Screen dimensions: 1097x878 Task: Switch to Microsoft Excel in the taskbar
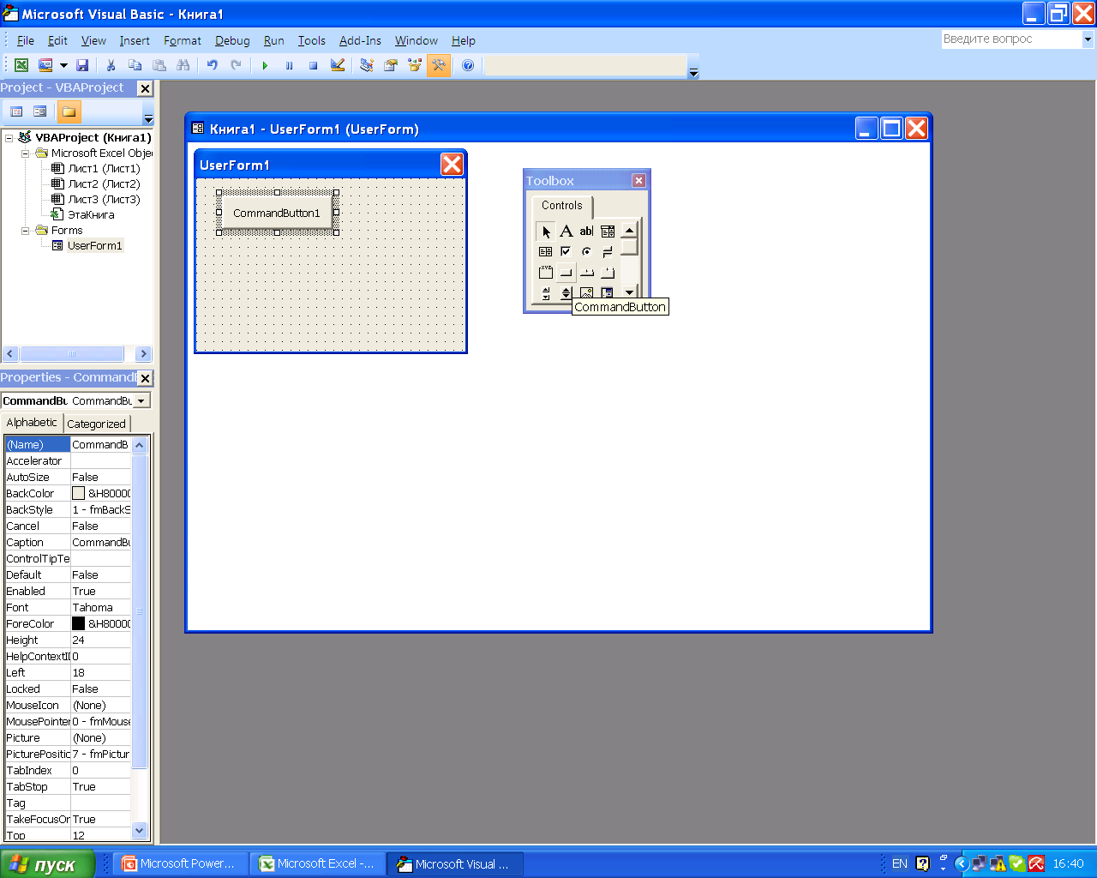[317, 863]
